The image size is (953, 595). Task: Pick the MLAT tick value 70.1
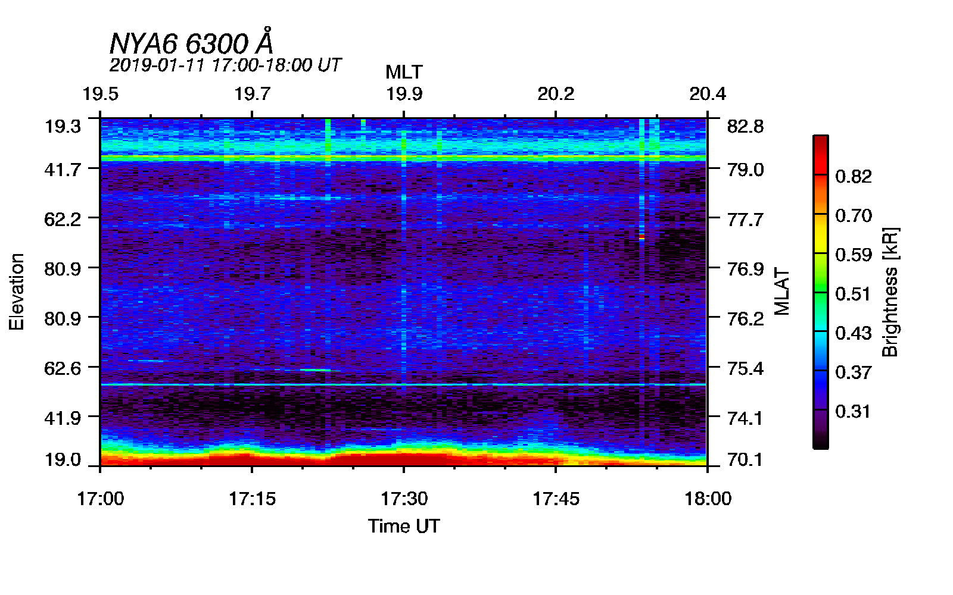(x=745, y=459)
